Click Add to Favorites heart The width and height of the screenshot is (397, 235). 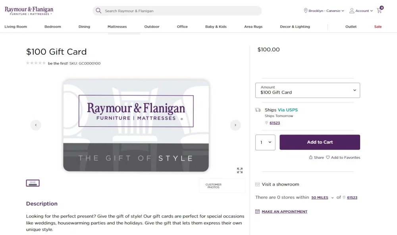pos(328,157)
